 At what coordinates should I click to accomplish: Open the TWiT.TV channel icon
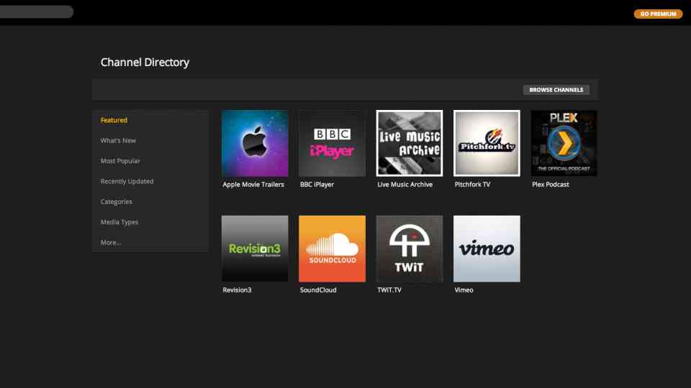tap(410, 249)
